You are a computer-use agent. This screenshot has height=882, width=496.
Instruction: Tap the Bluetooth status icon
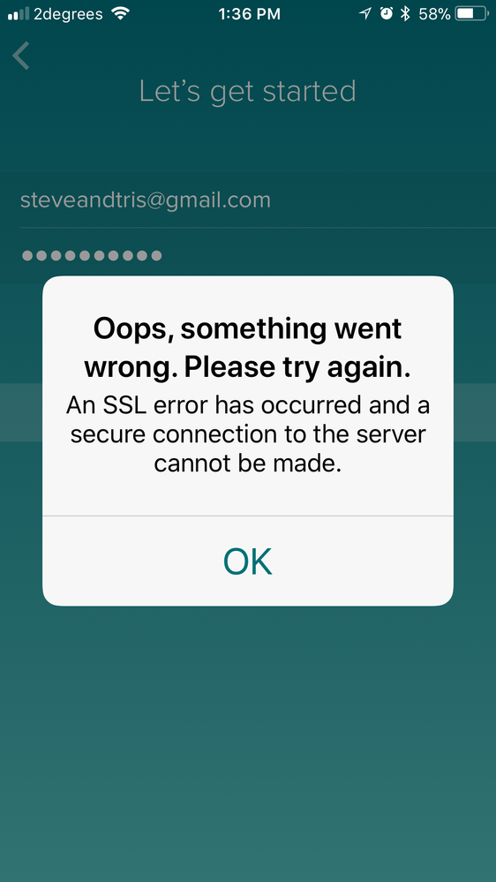point(405,14)
